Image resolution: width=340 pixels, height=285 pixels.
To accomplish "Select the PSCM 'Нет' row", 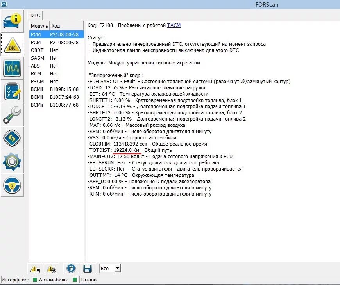I will coord(56,81).
